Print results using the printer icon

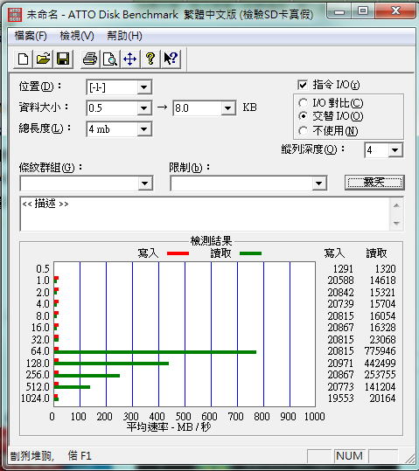[90, 59]
